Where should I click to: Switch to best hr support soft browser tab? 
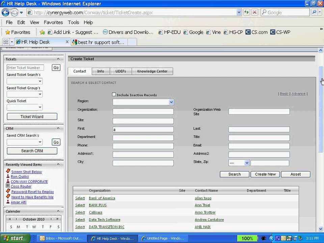[99, 42]
